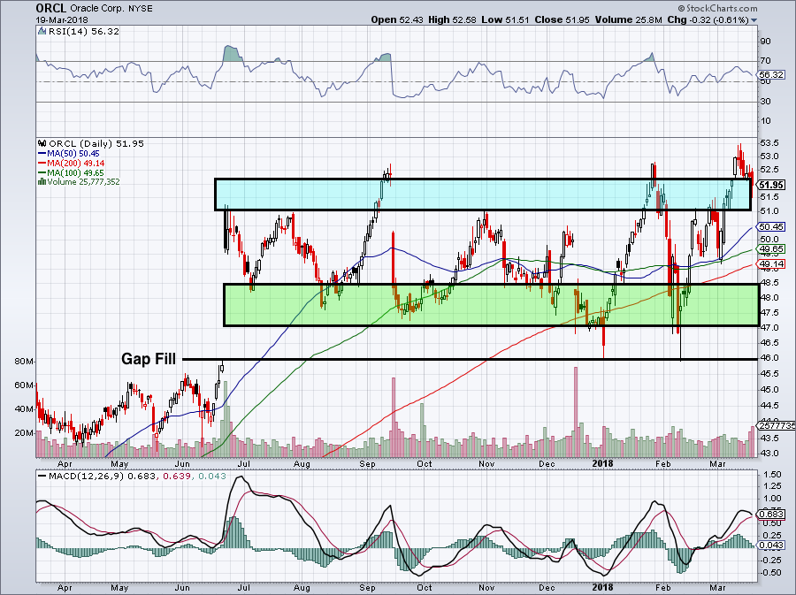Viewport: 796px width, 595px height.
Task: Click the 1.50 MACD axis label
Action: tap(772, 474)
